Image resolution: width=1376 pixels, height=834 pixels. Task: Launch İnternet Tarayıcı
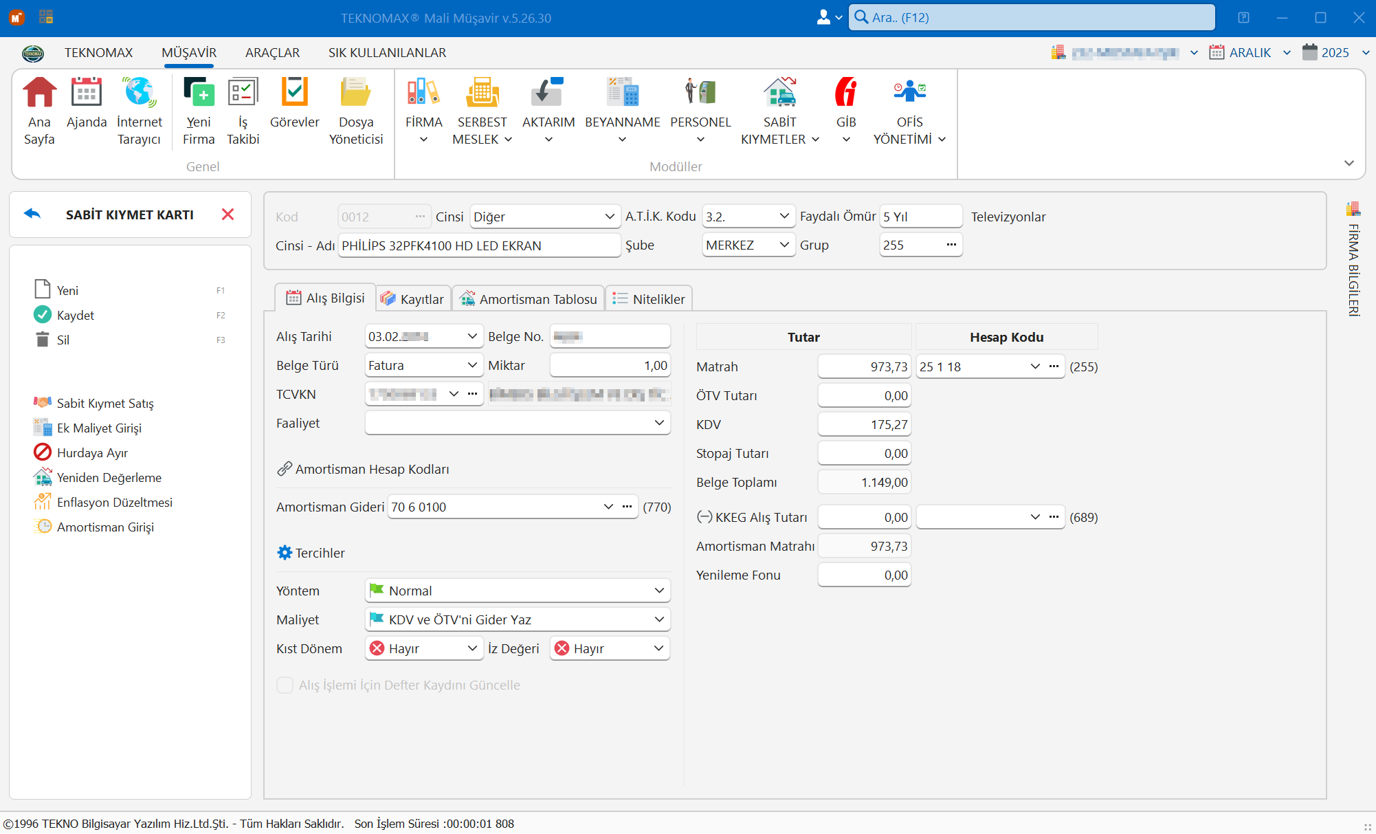140,111
